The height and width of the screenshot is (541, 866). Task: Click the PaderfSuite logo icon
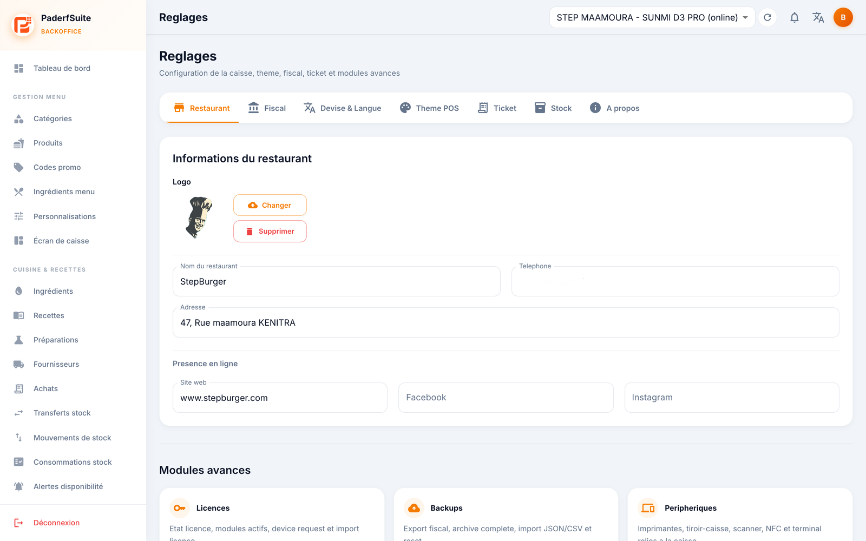(23, 24)
